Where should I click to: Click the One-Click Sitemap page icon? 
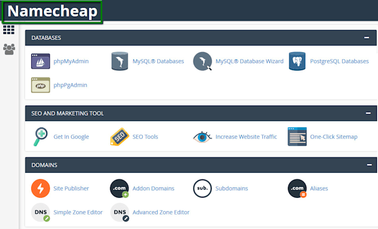[297, 137]
